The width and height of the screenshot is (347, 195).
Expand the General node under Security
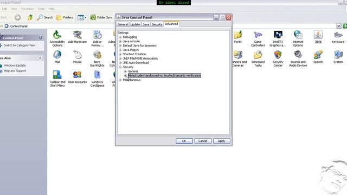click(x=125, y=71)
